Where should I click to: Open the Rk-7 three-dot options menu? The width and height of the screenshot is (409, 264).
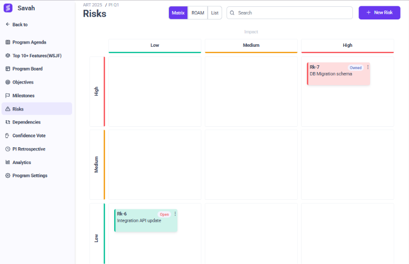tap(368, 67)
